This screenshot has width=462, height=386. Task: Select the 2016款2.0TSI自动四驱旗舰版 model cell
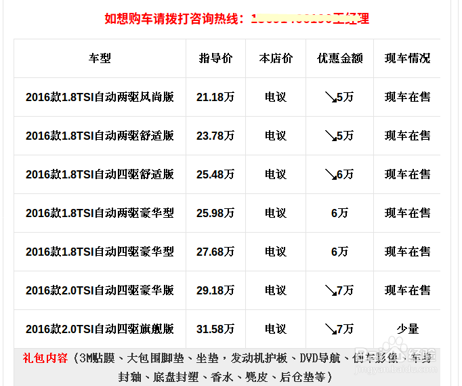pyautogui.click(x=100, y=329)
